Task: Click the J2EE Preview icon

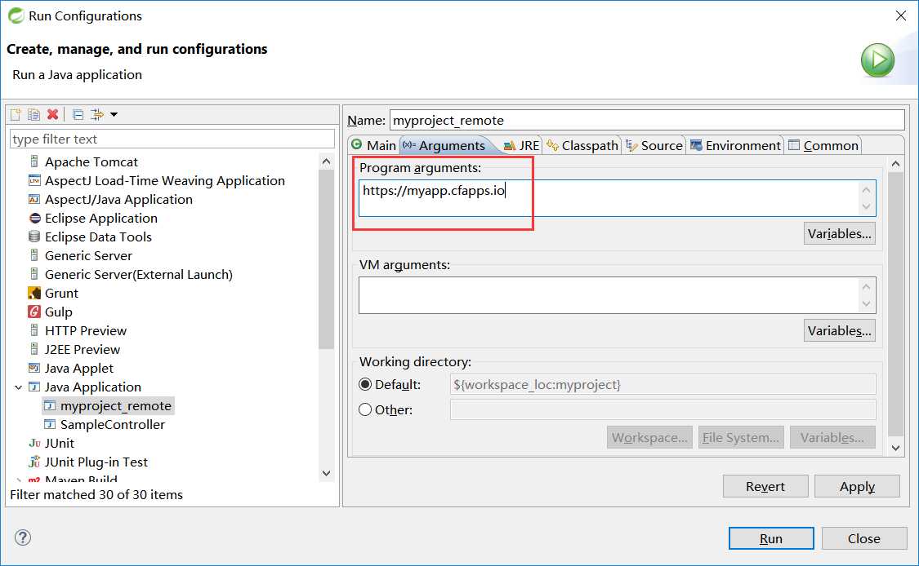Action: (34, 349)
